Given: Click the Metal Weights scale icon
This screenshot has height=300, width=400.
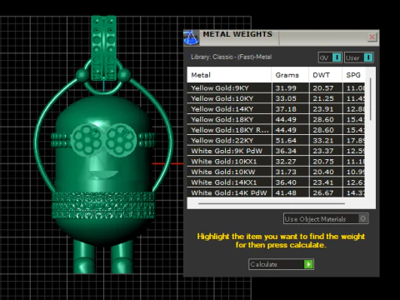Looking at the screenshot, I should (x=191, y=37).
